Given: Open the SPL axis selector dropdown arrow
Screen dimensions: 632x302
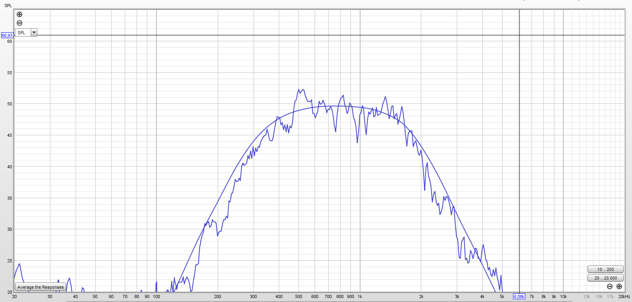Looking at the screenshot, I should coord(34,33).
